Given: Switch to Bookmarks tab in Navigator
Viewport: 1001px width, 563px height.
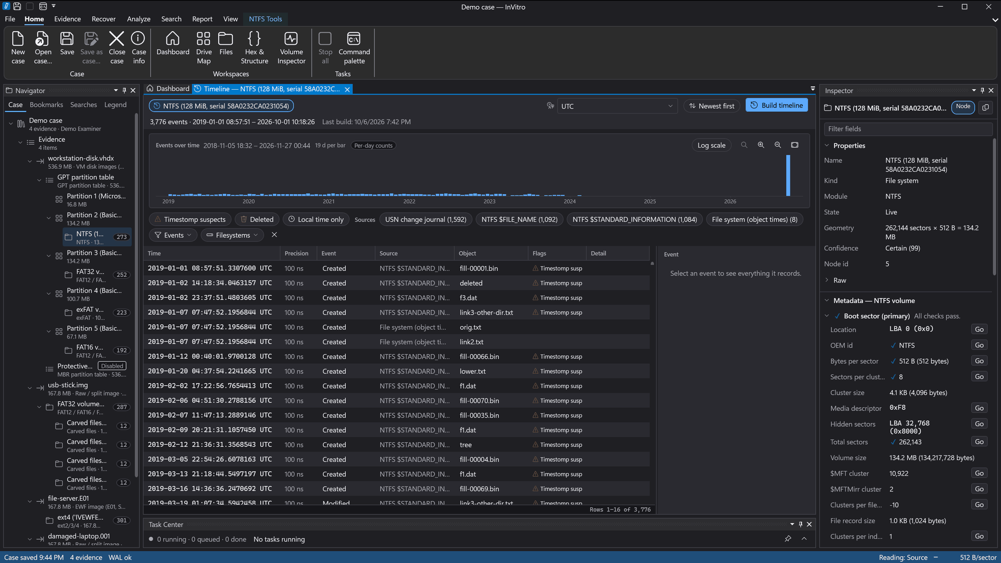Looking at the screenshot, I should (46, 105).
